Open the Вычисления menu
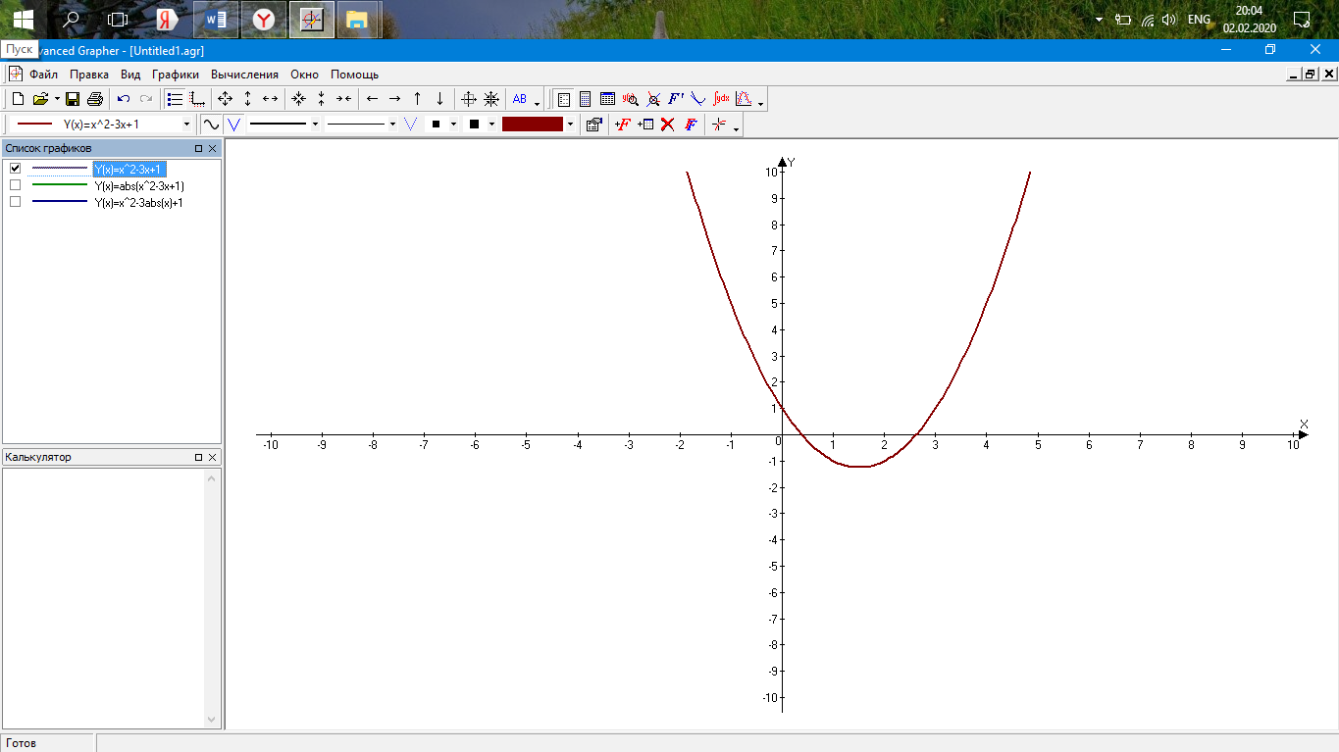1339x752 pixels. click(x=244, y=75)
